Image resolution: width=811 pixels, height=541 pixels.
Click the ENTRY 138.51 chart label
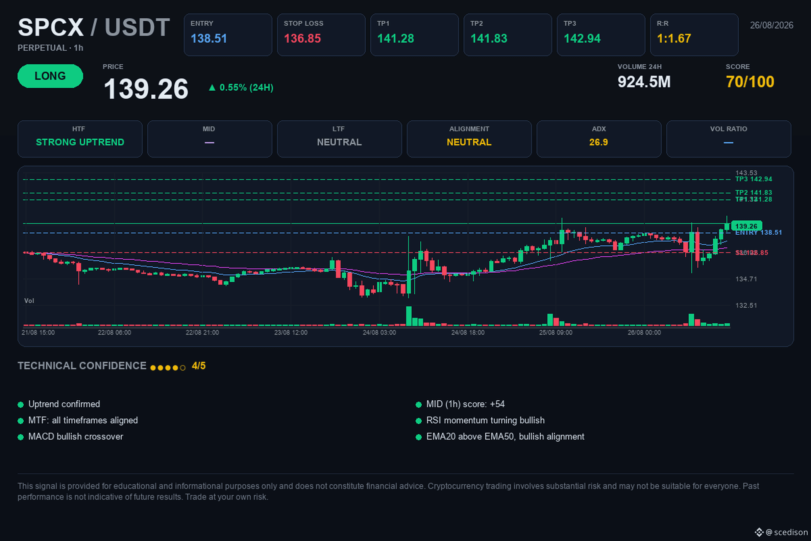point(759,233)
